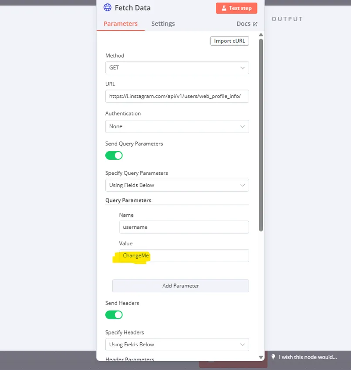Image resolution: width=351 pixels, height=370 pixels.
Task: Click the flask icon on Test step
Action: (x=223, y=8)
